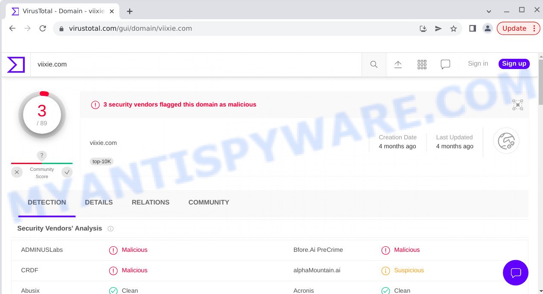Switch to the DETAILS tab
This screenshot has width=543, height=294.
(99, 203)
